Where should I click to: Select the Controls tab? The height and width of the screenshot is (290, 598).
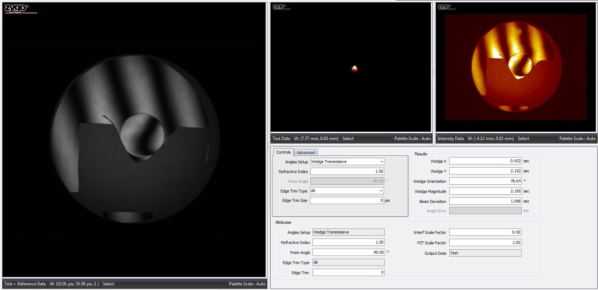coord(283,152)
